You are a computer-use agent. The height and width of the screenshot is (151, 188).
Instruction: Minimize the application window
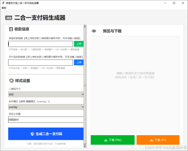[x=165, y=3]
